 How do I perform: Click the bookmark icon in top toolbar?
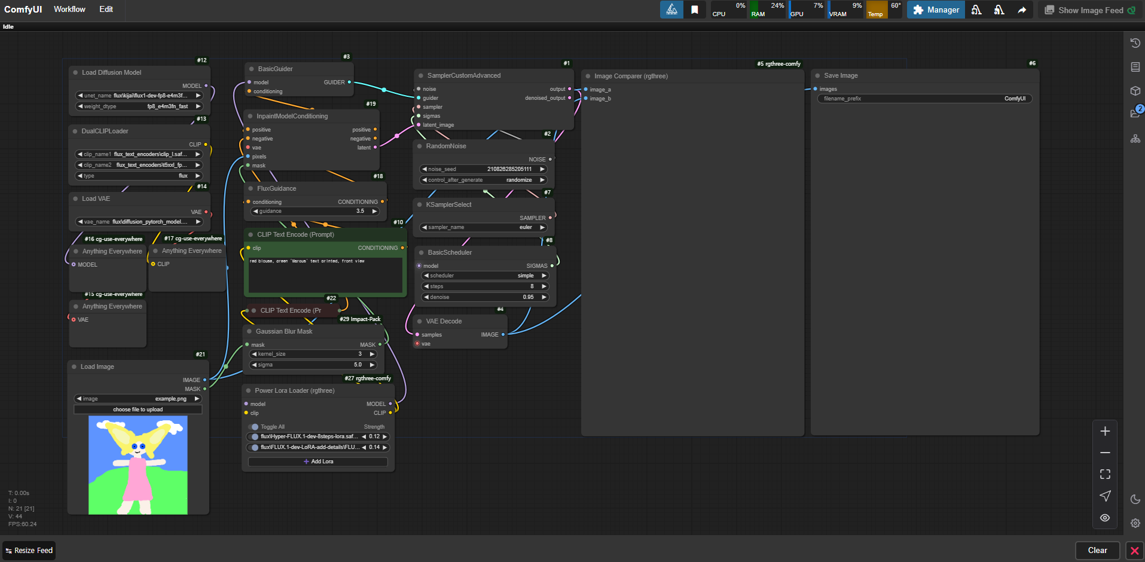tap(695, 10)
